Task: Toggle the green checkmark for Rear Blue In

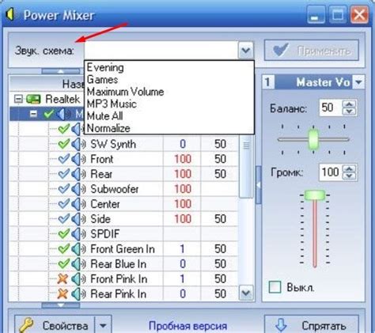Action: 63,263
